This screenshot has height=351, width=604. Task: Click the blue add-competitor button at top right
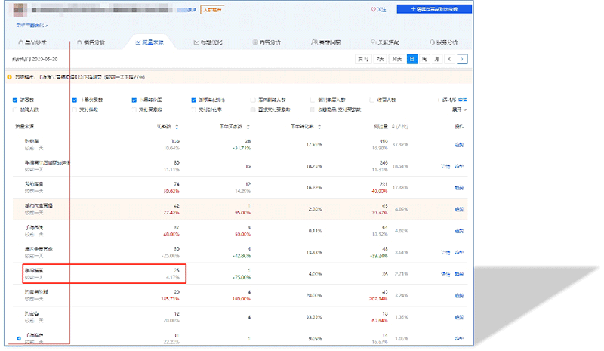tap(435, 10)
